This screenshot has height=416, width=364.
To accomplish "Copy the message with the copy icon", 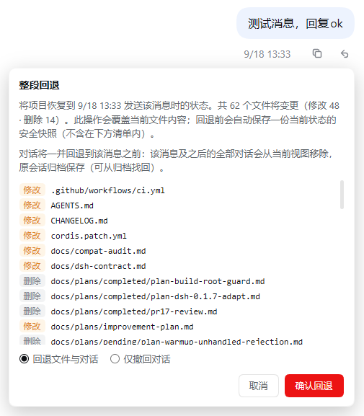I will (x=317, y=53).
